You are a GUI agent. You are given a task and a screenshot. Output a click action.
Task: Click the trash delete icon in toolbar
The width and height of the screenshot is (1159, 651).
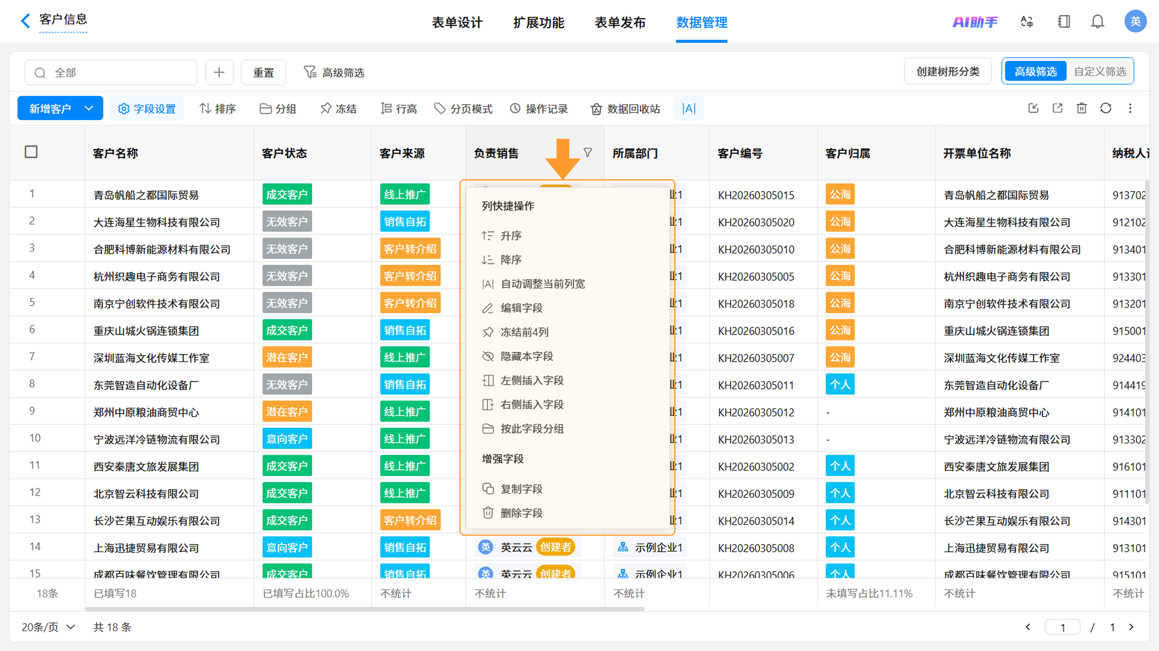click(x=1082, y=108)
